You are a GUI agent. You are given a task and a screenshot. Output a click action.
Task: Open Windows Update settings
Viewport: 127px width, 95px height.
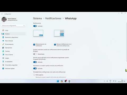pos(13,68)
